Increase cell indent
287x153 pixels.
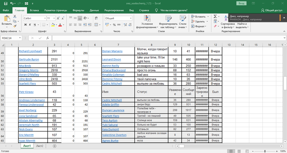coord(90,25)
